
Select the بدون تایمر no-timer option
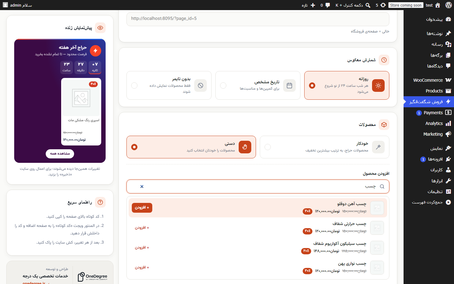tap(169, 86)
